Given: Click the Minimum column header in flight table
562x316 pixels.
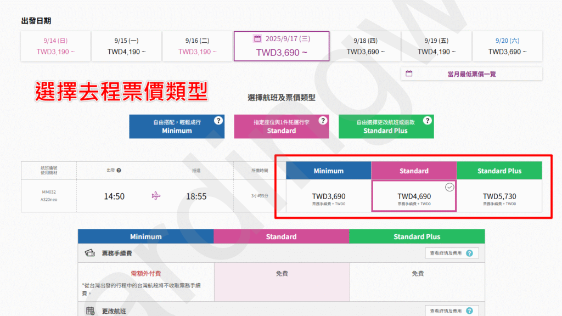Looking at the screenshot, I should [329, 171].
